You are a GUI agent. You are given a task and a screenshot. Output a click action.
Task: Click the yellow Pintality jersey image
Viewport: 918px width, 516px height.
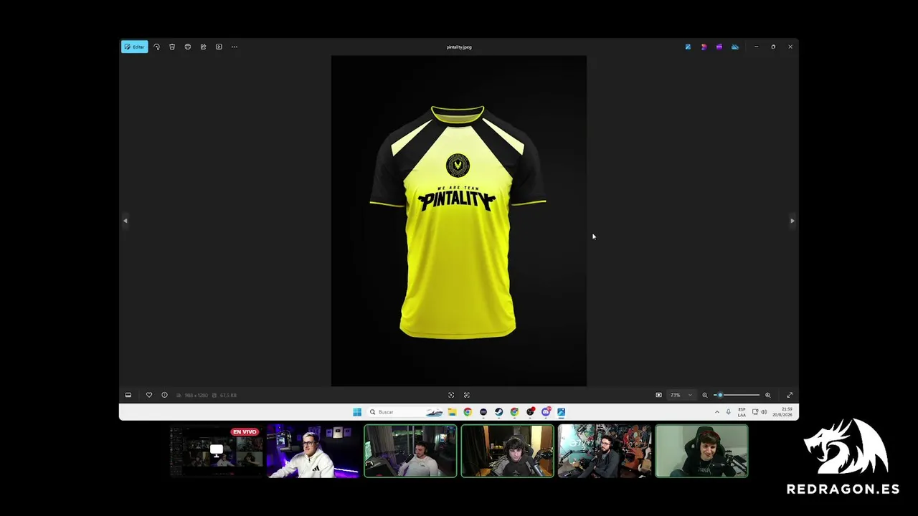click(x=459, y=221)
